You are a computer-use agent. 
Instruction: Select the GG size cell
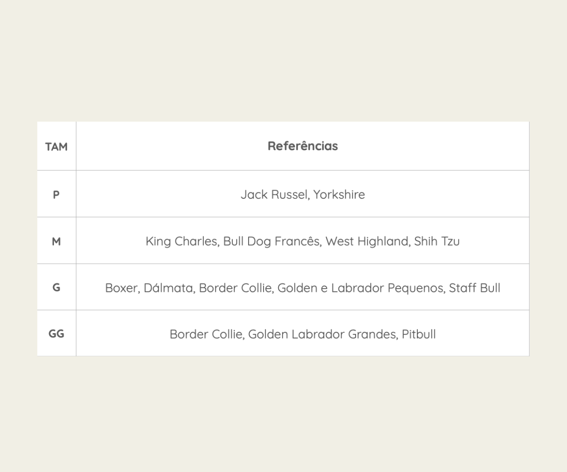[x=56, y=334]
